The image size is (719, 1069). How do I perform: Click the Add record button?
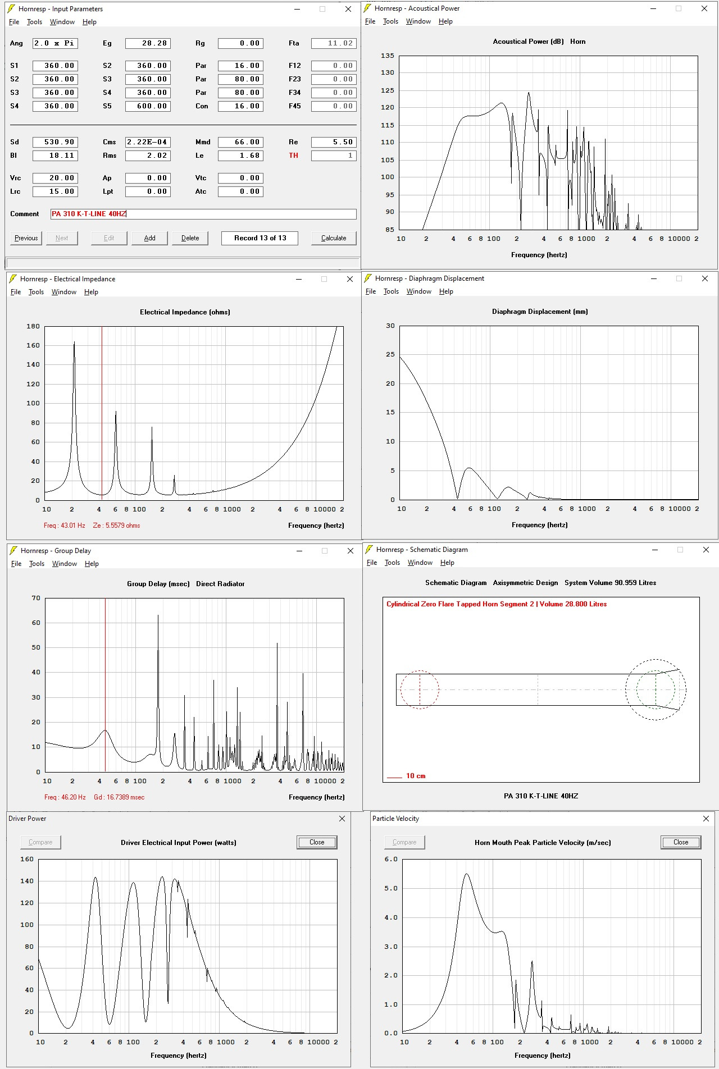coord(149,238)
